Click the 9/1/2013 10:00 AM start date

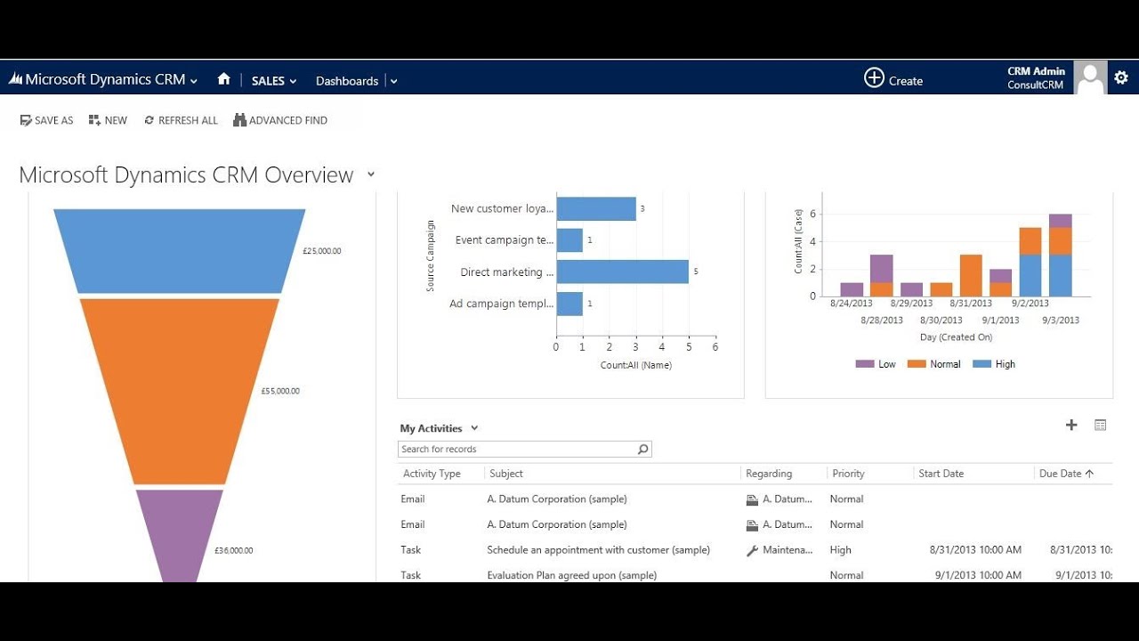point(978,575)
